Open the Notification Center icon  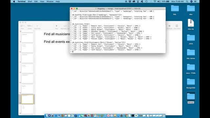(196, 1)
